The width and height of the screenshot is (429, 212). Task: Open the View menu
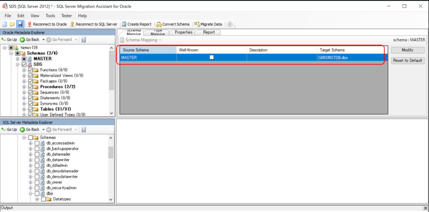[x=35, y=16]
